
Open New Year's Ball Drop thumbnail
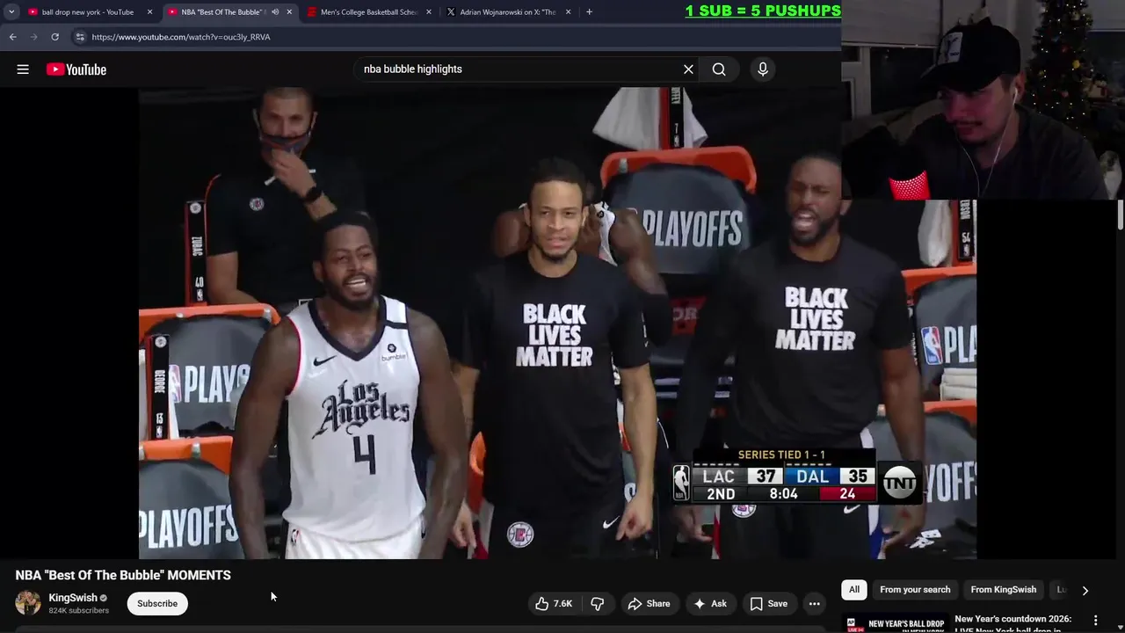pos(895,623)
